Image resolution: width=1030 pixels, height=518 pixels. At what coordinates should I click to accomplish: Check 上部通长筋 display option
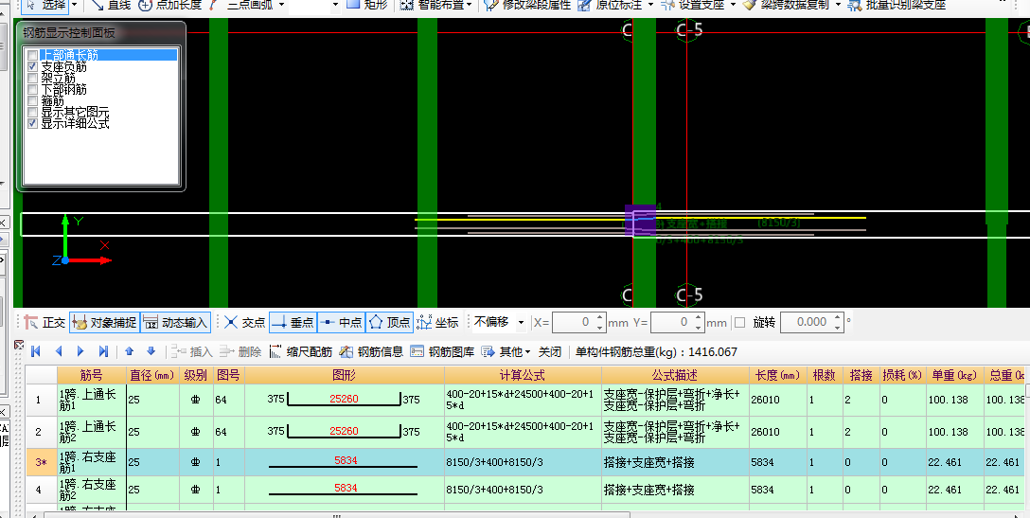pos(32,56)
